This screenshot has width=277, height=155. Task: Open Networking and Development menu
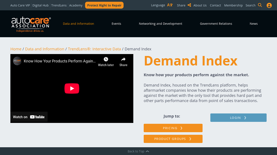pos(160,23)
